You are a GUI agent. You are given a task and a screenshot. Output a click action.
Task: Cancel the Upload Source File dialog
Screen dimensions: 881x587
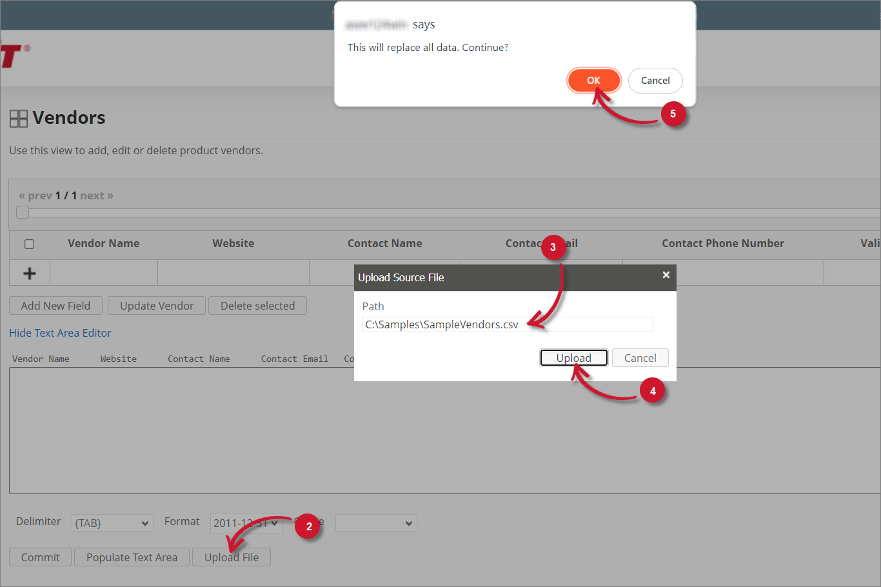pyautogui.click(x=640, y=358)
